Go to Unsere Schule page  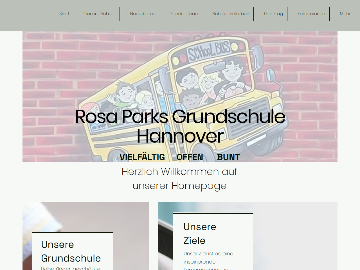click(x=100, y=13)
